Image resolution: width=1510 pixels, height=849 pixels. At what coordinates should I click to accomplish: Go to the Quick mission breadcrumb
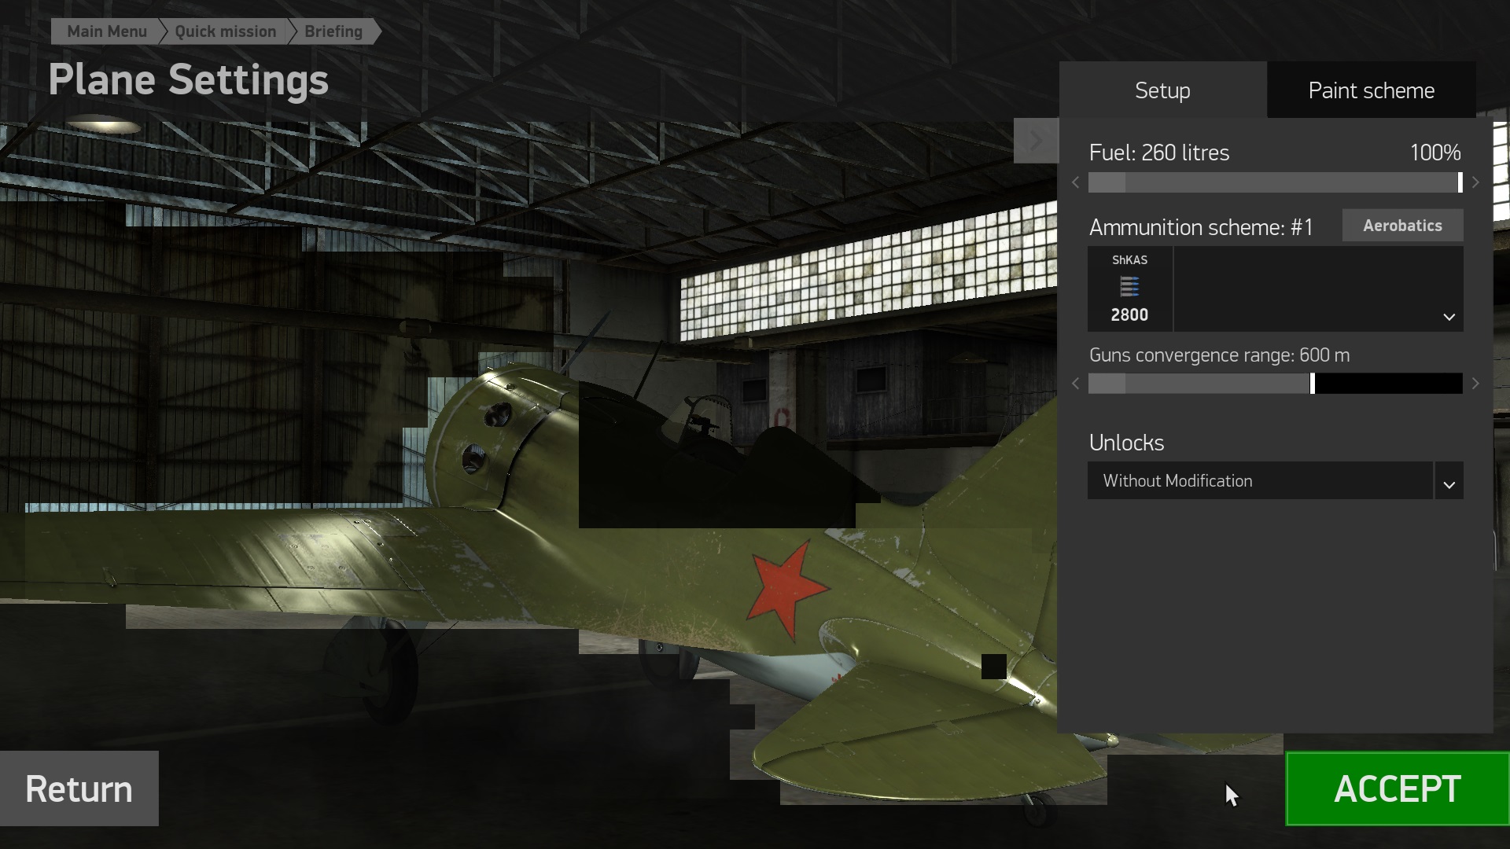tap(225, 31)
